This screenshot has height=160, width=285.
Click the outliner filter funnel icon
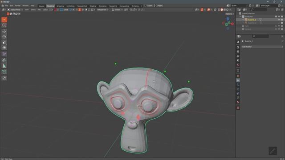(x=277, y=10)
